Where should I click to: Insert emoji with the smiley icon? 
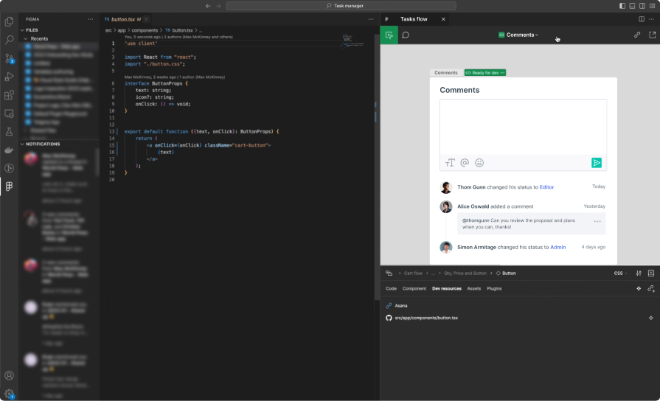[479, 162]
